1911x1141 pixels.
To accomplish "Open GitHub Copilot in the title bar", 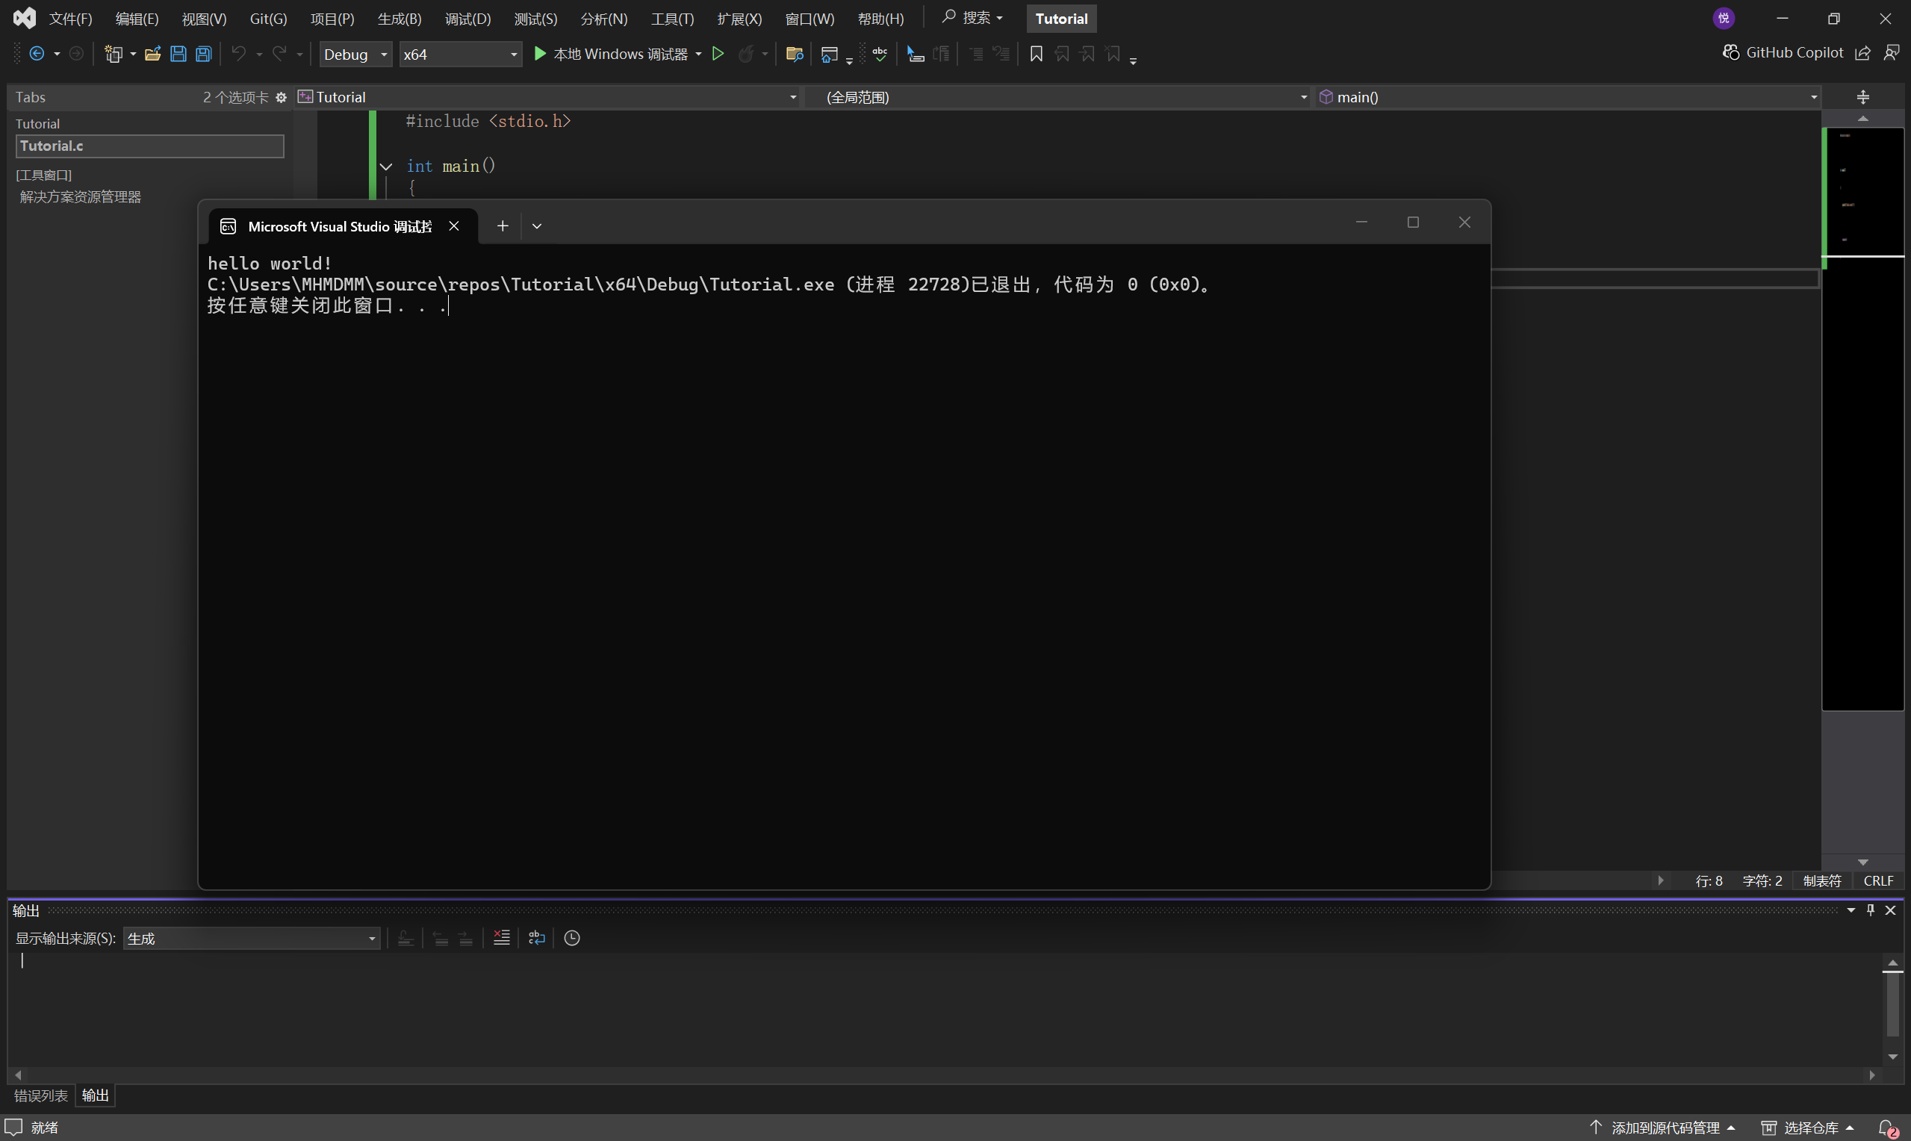I will (x=1783, y=52).
